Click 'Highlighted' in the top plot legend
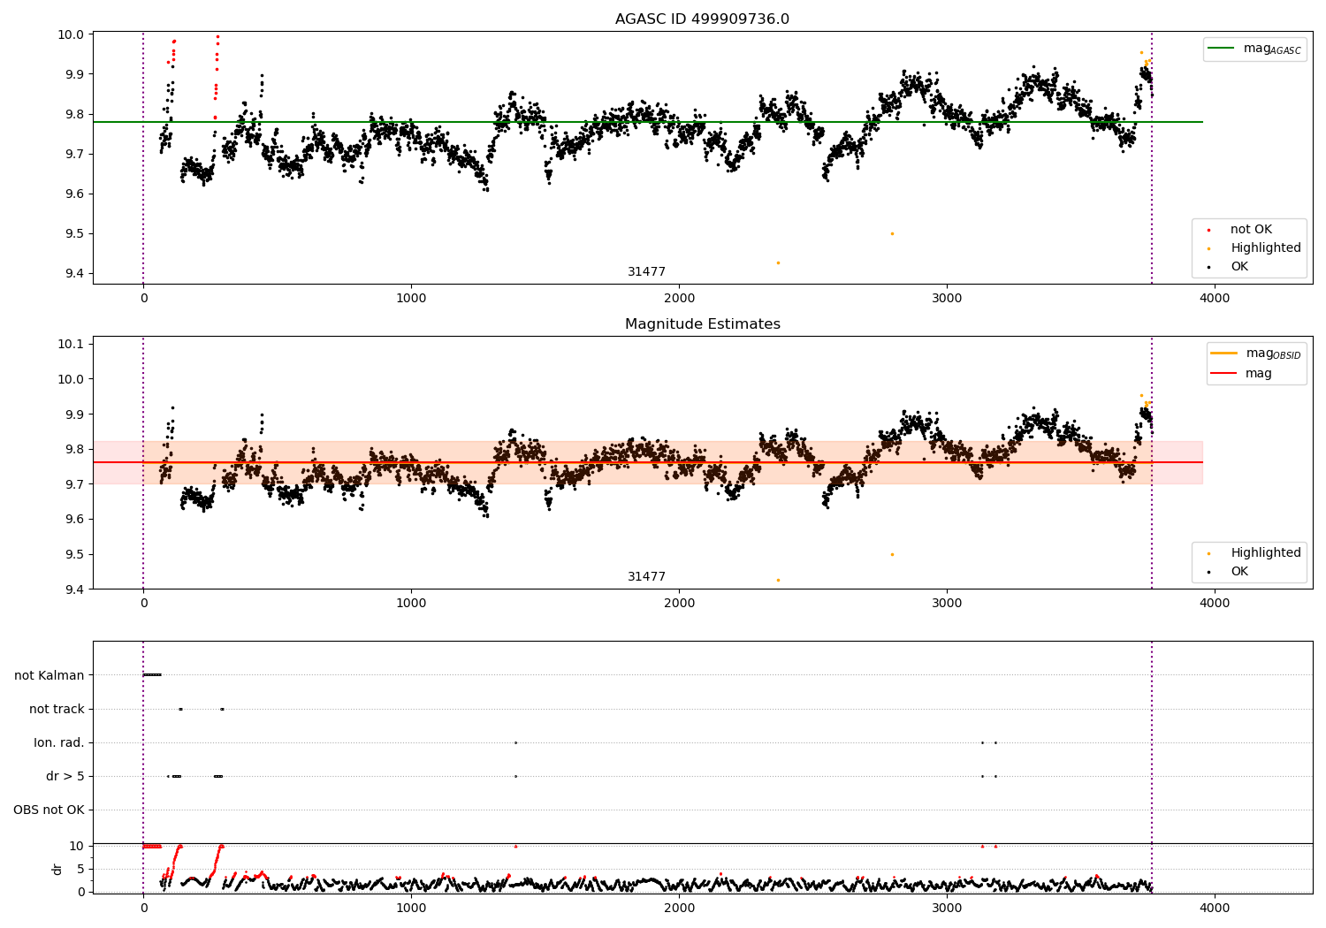 [x=1266, y=248]
